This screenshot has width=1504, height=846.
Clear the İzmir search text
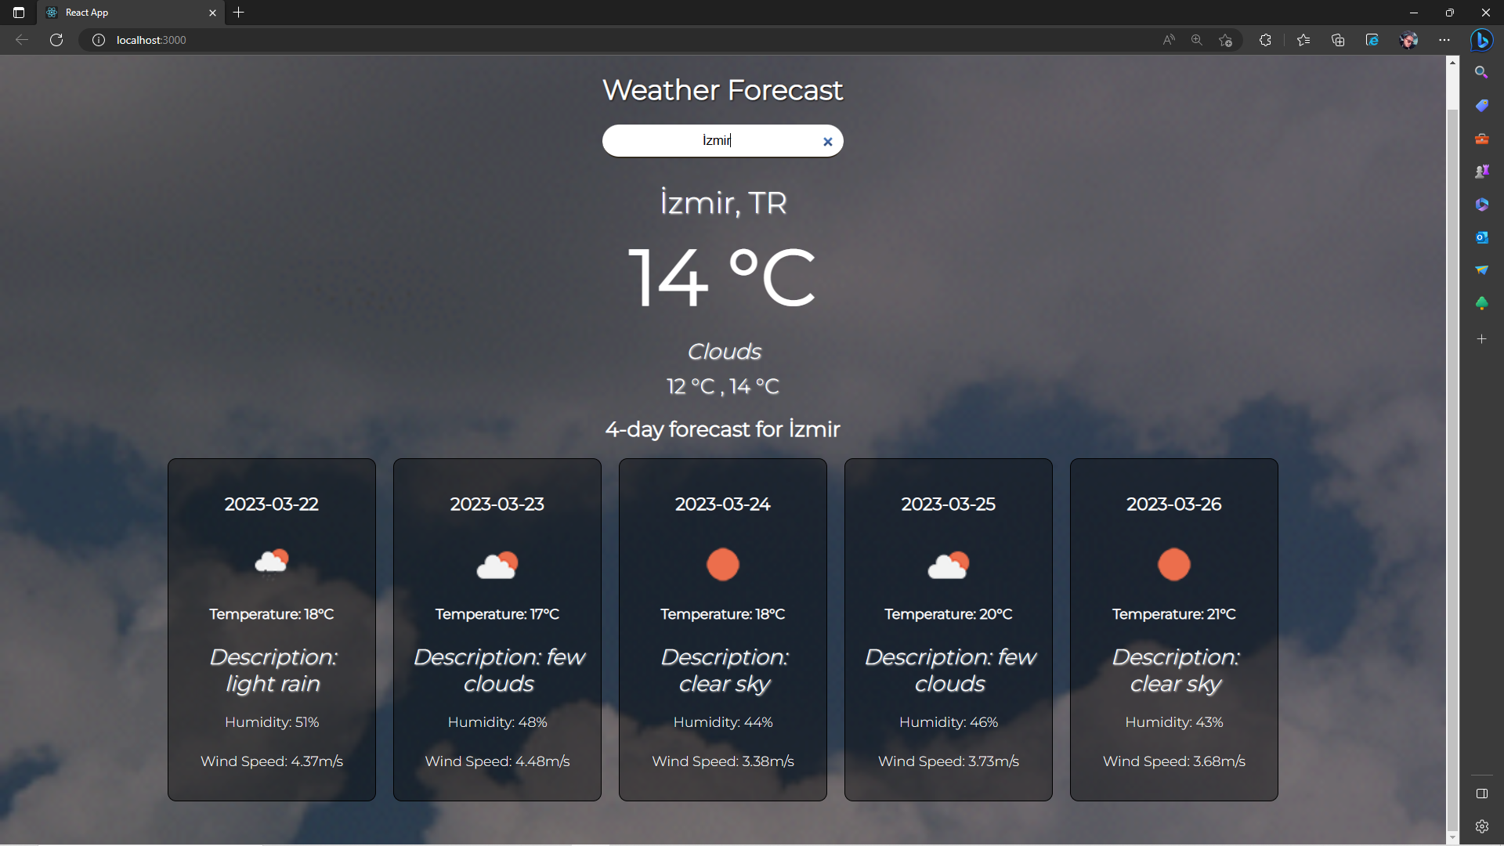pyautogui.click(x=827, y=142)
